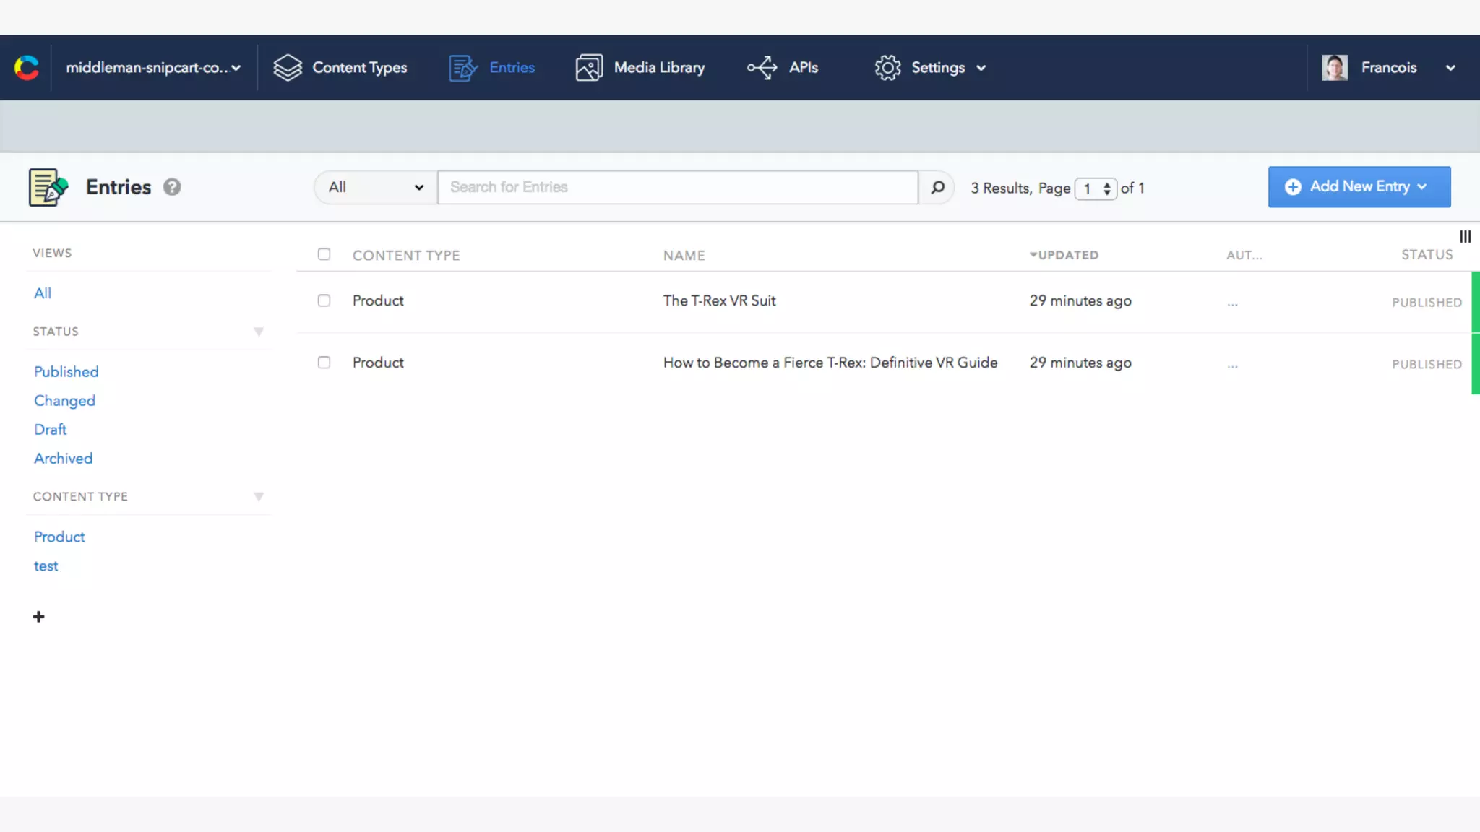
Task: Tick checkbox for Fierce T-Rex guide entry
Action: (324, 363)
